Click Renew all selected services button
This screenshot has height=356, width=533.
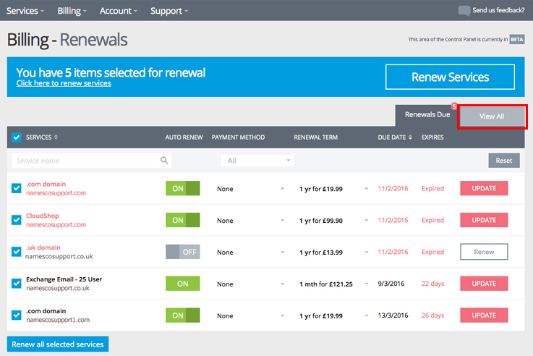(x=58, y=344)
